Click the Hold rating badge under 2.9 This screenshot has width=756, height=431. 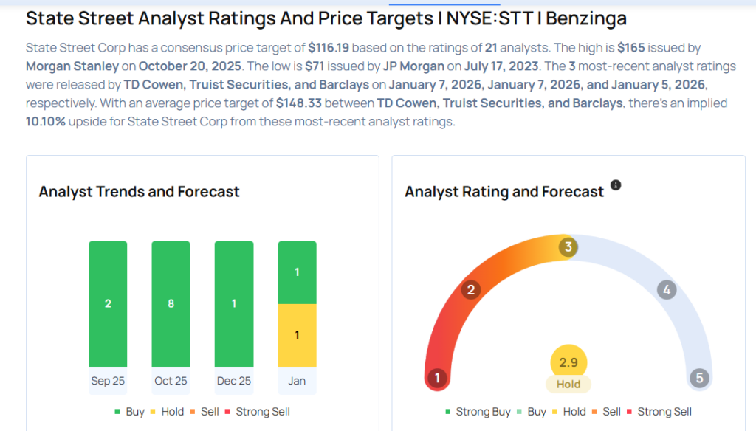pyautogui.click(x=568, y=385)
